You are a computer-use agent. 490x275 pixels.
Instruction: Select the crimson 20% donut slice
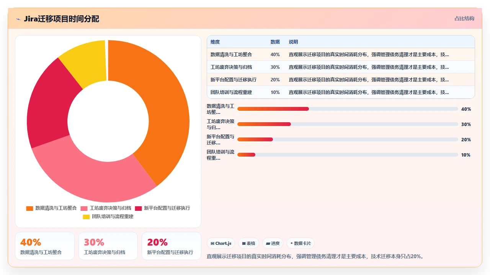tap(50, 107)
